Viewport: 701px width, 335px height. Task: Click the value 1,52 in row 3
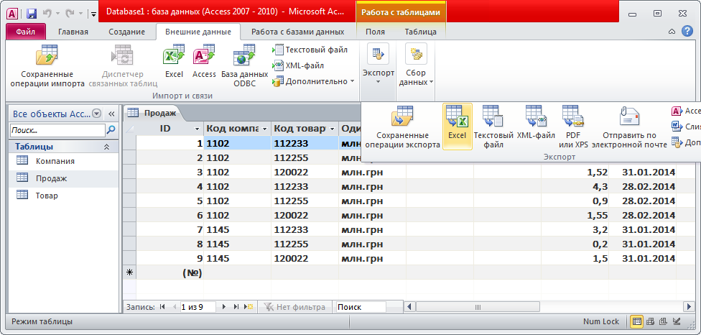[x=575, y=173]
